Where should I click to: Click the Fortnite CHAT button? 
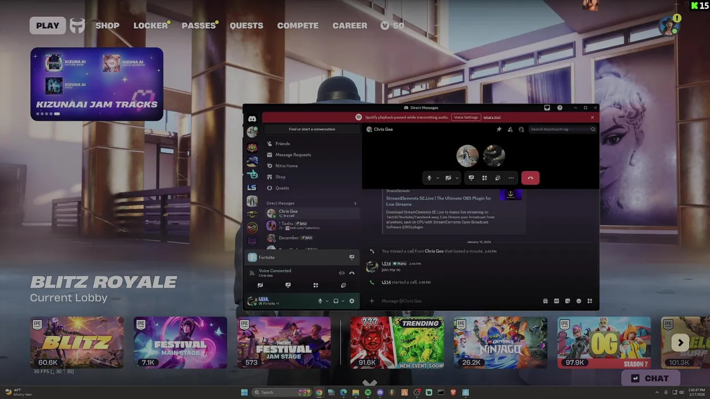(650, 378)
